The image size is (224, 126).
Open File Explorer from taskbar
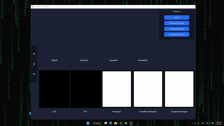[x=116, y=123]
